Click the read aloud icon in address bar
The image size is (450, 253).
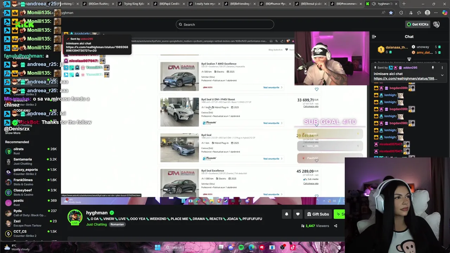pos(383,13)
